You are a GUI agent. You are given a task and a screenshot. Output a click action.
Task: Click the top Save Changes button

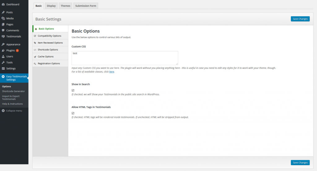point(300,19)
